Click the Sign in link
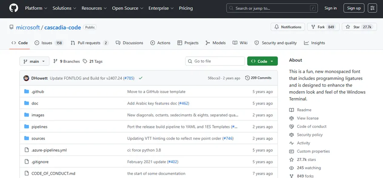Image resolution: width=383 pixels, height=178 pixels. pos(331,8)
